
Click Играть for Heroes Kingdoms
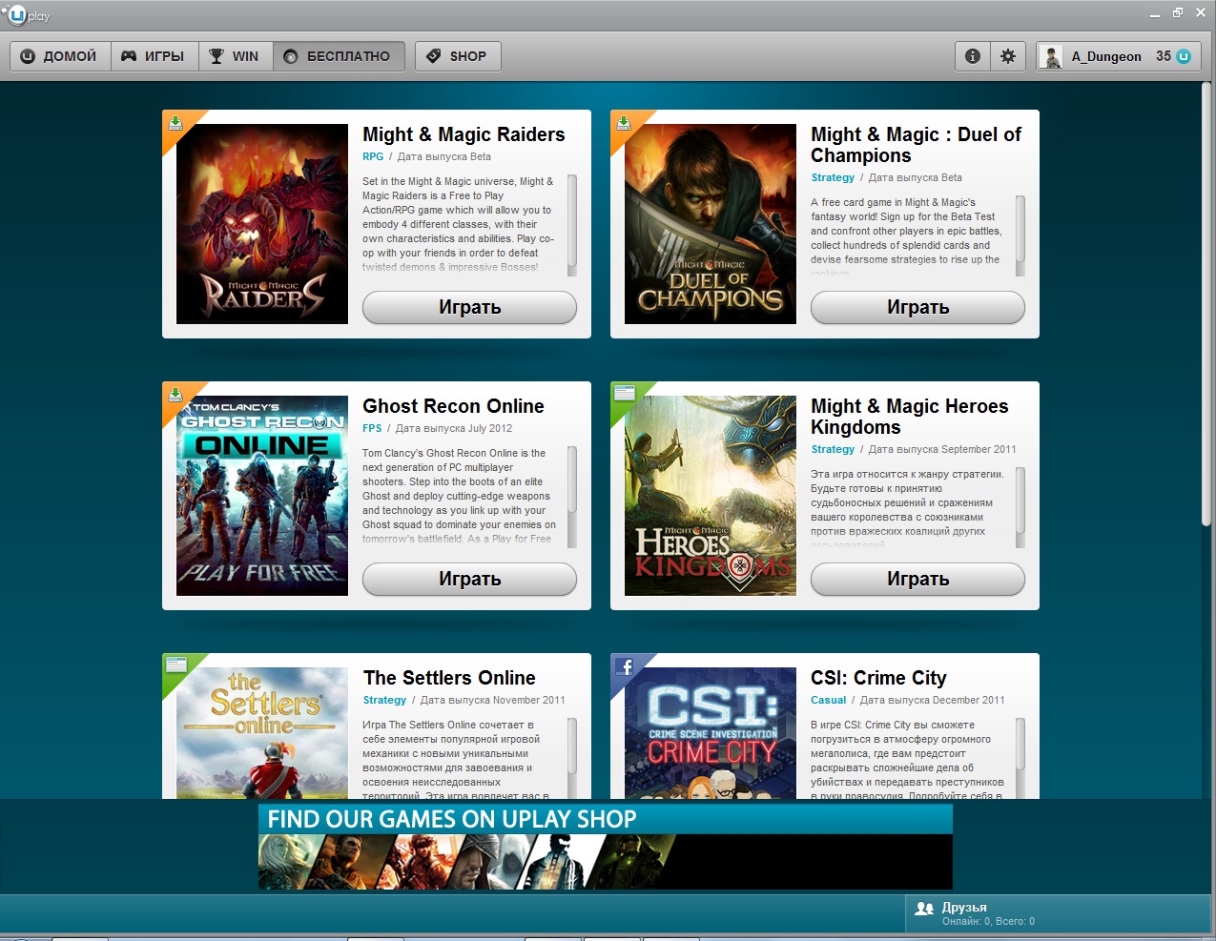(x=917, y=580)
